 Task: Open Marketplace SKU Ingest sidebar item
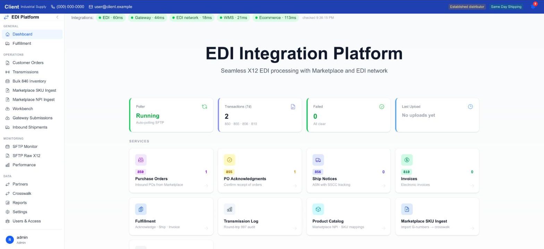32,90
